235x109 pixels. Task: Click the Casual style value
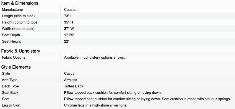pos(70,74)
